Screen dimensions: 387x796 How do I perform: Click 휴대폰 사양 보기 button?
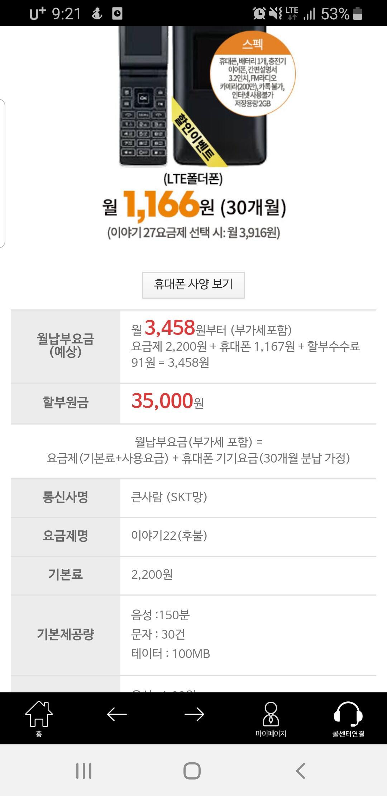(x=193, y=285)
